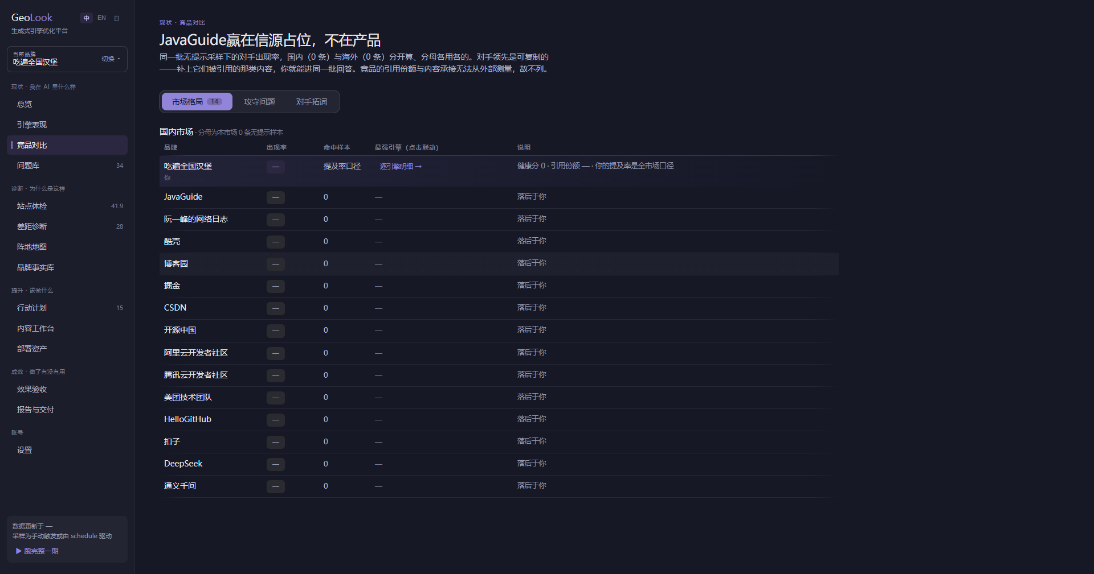Open the 切换 brand switcher dropdown
This screenshot has width=1094, height=574.
[111, 59]
